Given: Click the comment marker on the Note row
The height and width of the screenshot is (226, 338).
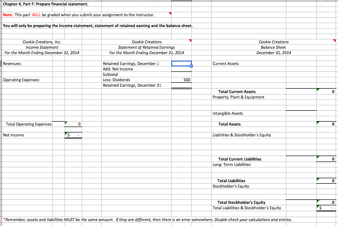Looking at the screenshot, I should click(x=170, y=13).
